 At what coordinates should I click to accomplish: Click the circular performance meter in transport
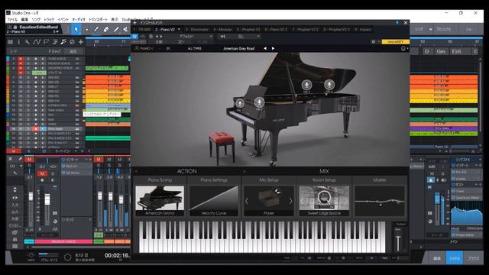67,257
